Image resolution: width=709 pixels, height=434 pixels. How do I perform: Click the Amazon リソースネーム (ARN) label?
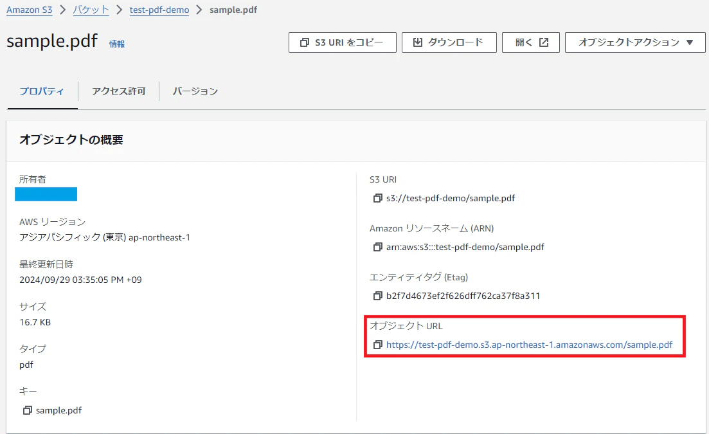[432, 228]
